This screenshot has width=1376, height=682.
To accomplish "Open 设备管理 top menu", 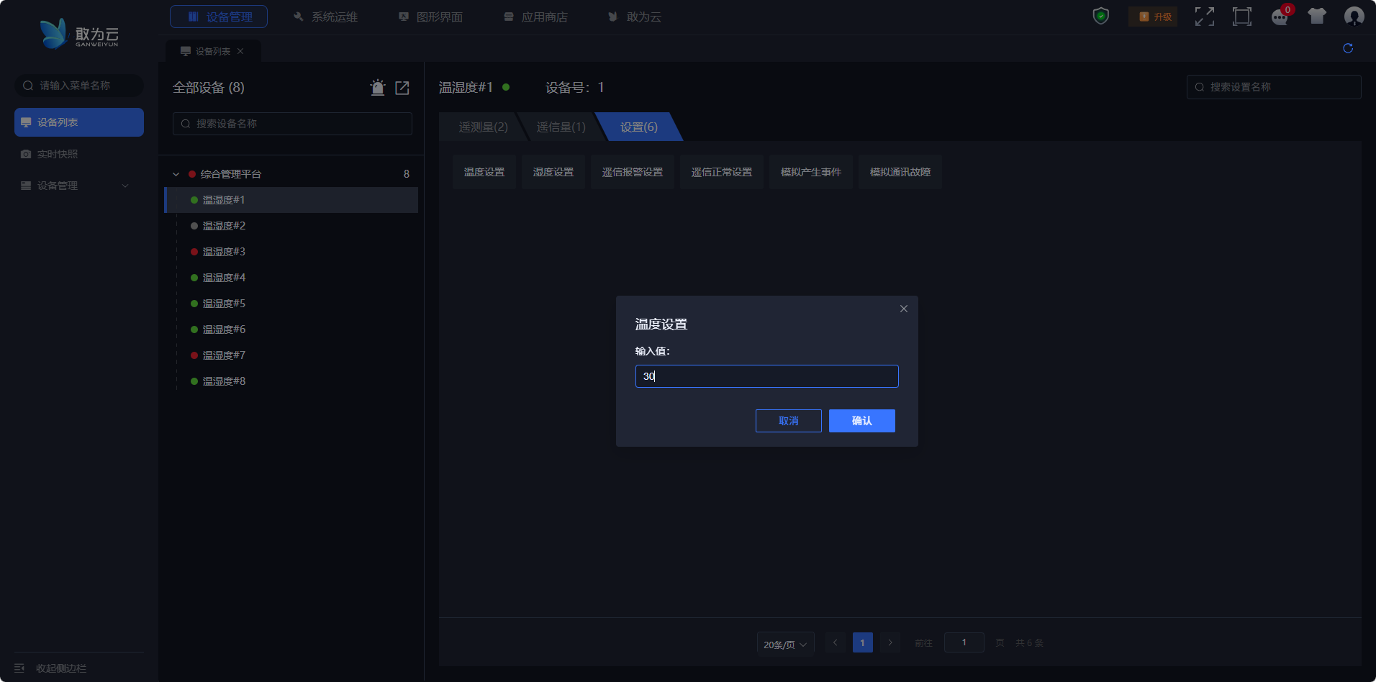I will click(219, 17).
